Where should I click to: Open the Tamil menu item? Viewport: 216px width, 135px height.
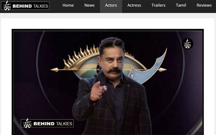(181, 5)
